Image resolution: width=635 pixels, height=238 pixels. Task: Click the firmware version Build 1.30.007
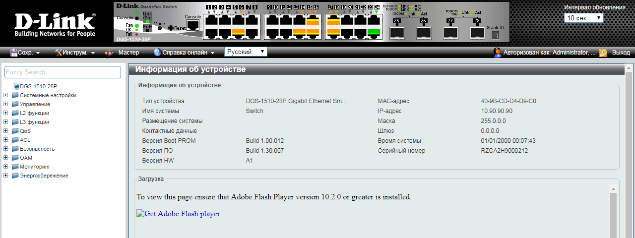265,151
